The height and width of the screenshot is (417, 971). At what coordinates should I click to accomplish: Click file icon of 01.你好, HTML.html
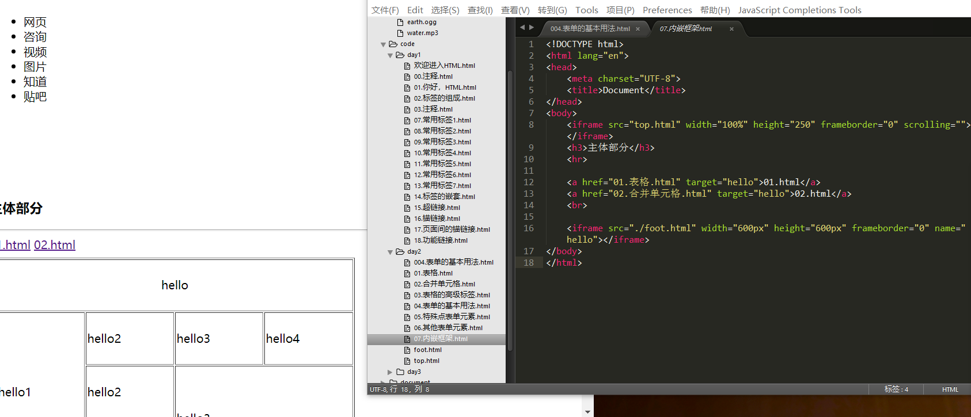tap(407, 88)
